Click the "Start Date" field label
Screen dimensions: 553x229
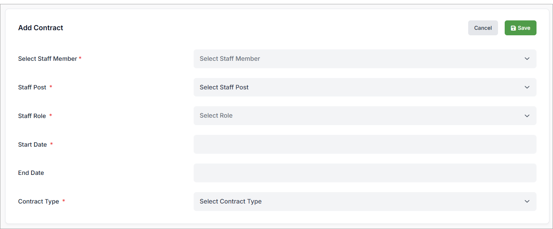pos(33,145)
